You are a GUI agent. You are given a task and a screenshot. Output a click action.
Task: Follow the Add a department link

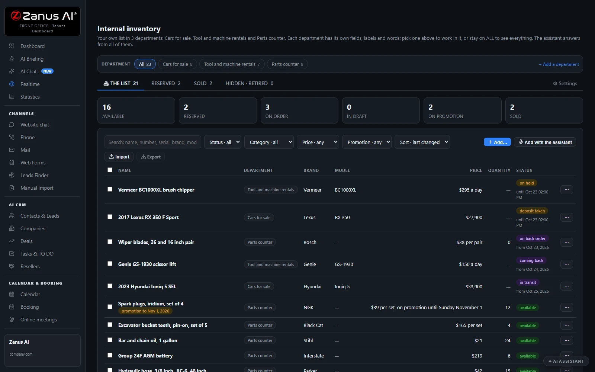(x=559, y=64)
